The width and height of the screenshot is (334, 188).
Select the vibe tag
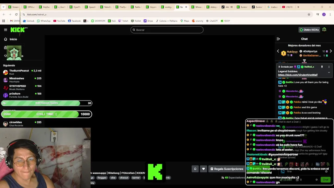[113, 178]
